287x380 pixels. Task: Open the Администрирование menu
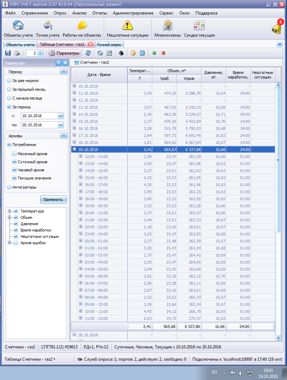[133, 13]
